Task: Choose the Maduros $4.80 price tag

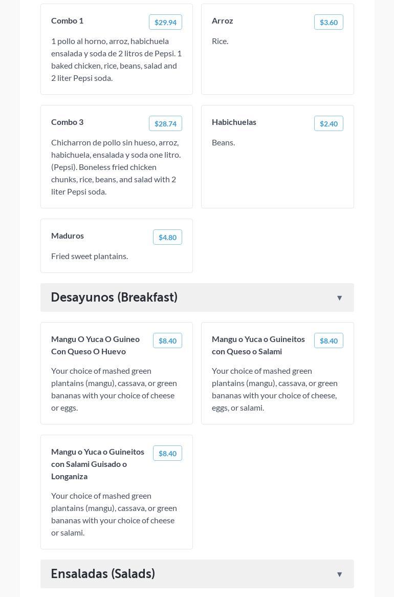Action: pyautogui.click(x=167, y=237)
